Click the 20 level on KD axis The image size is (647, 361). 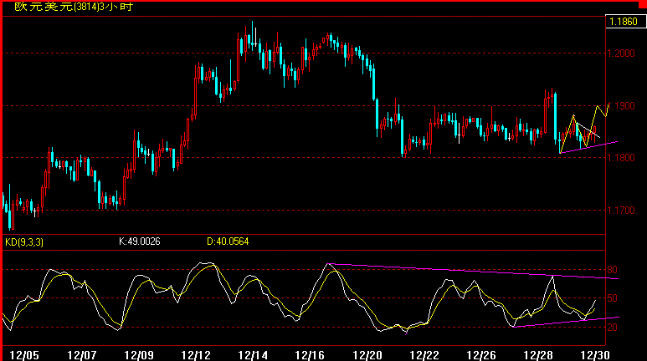[x=613, y=328]
